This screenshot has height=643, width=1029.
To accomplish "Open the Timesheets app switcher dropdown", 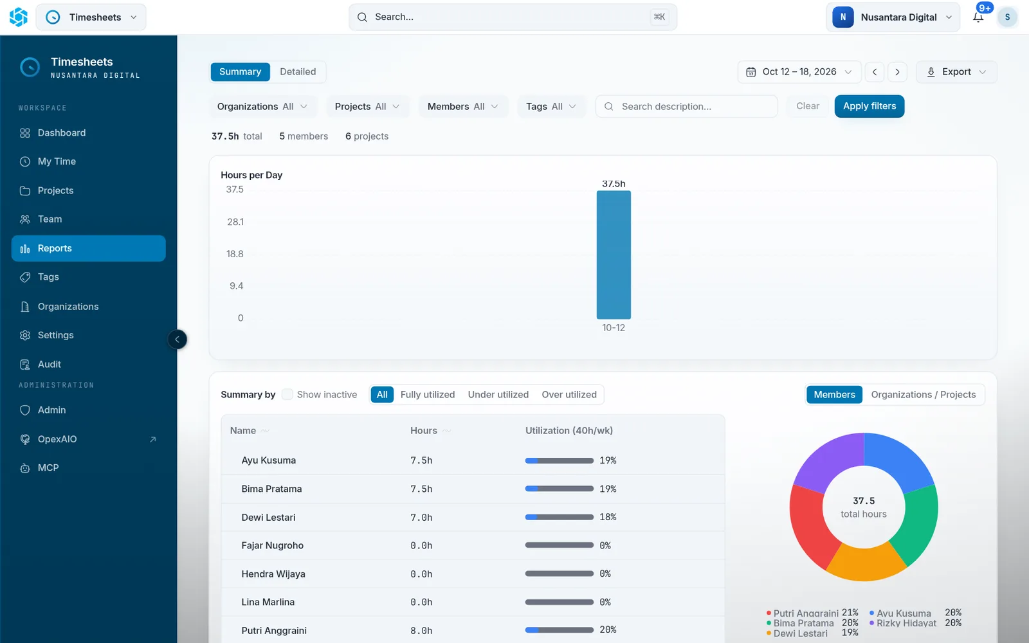I will (x=91, y=17).
